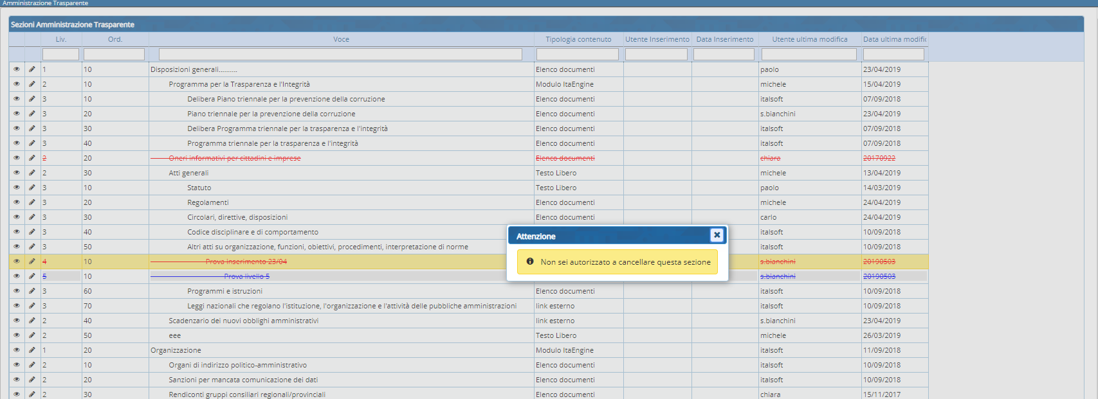Toggle visibility eye for Organizzazione row
The width and height of the screenshot is (1098, 399).
pos(17,350)
